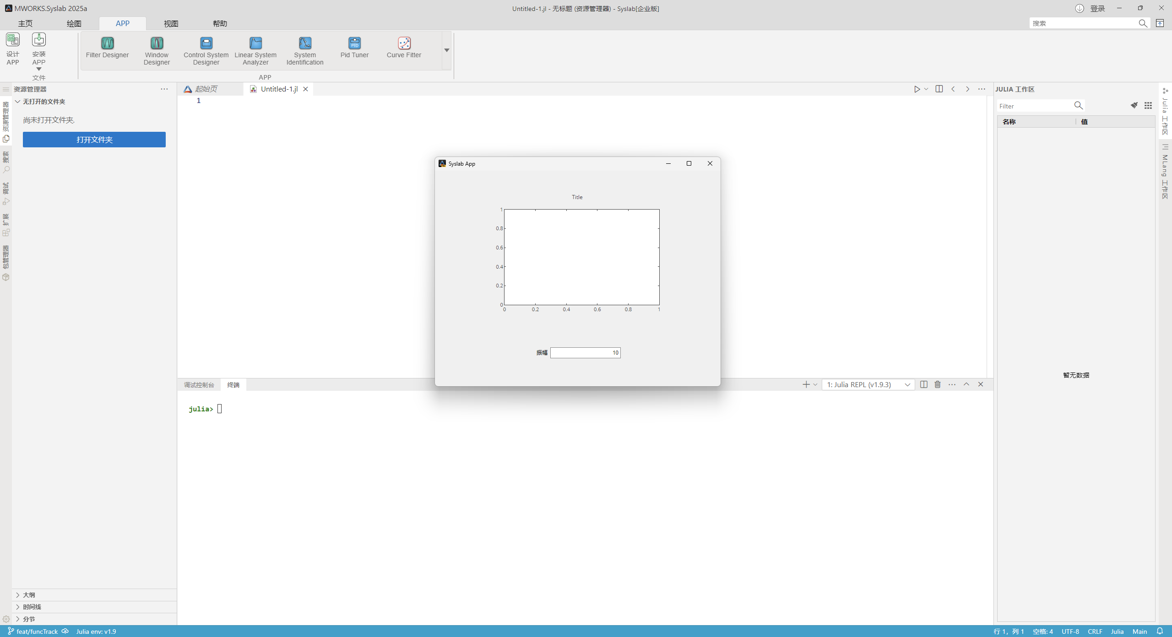Open the Filter Designer app

click(107, 48)
